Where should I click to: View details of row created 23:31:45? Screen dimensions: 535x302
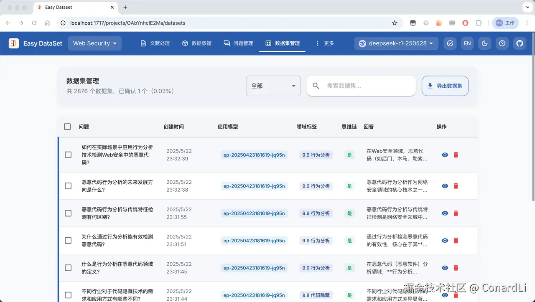point(445,268)
